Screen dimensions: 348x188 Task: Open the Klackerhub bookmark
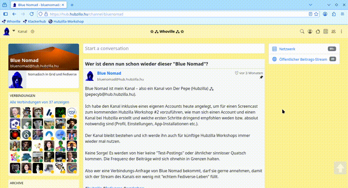pyautogui.click(x=34, y=21)
